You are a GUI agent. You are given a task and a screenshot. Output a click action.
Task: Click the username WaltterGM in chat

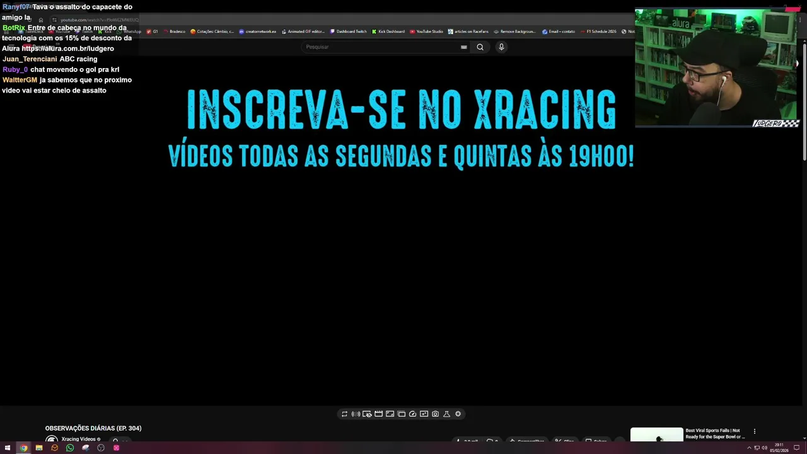[20, 80]
